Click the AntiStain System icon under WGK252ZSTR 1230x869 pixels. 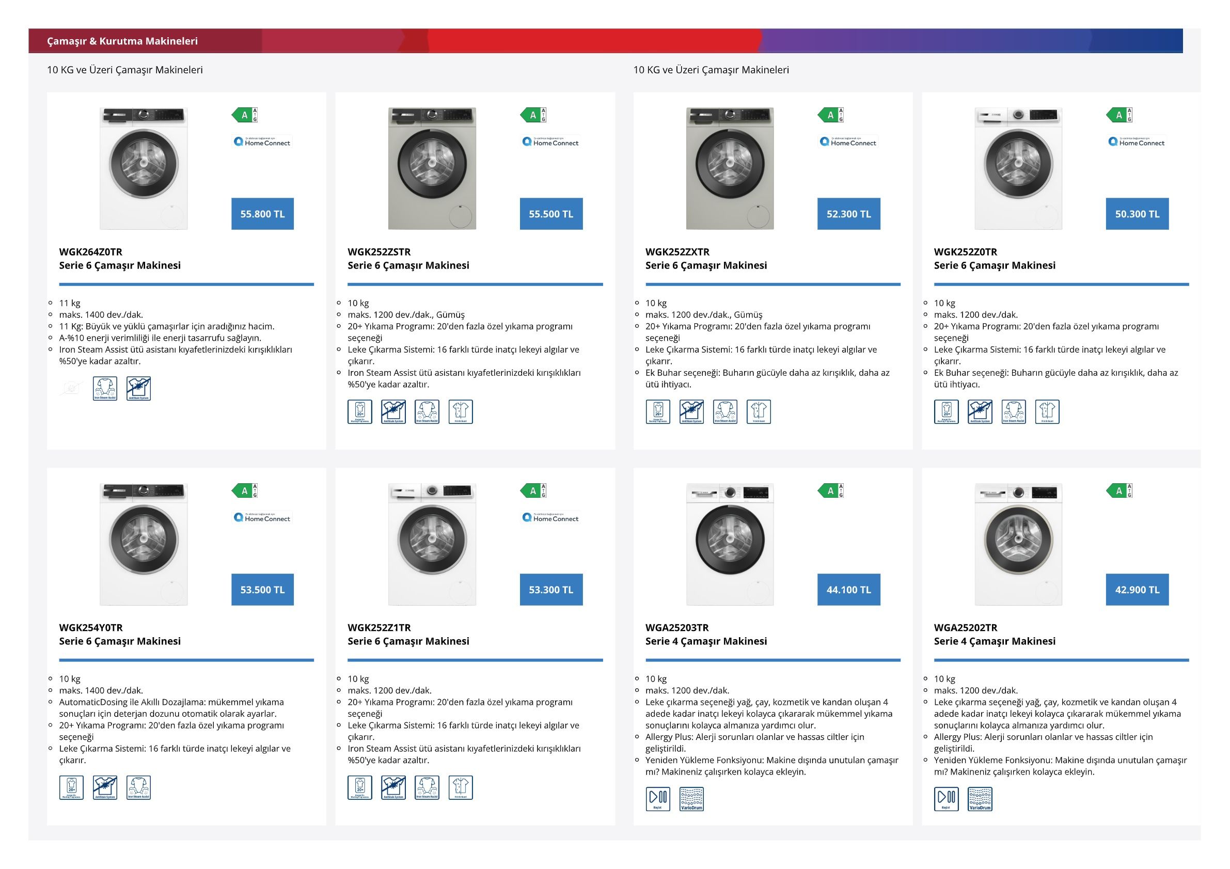point(393,412)
